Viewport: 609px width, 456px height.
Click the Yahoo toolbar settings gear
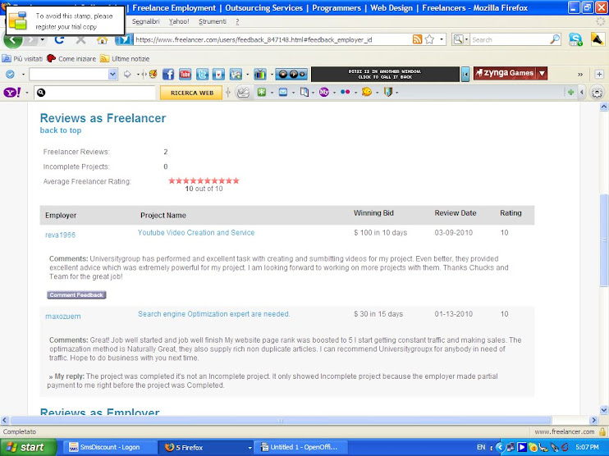click(x=597, y=93)
